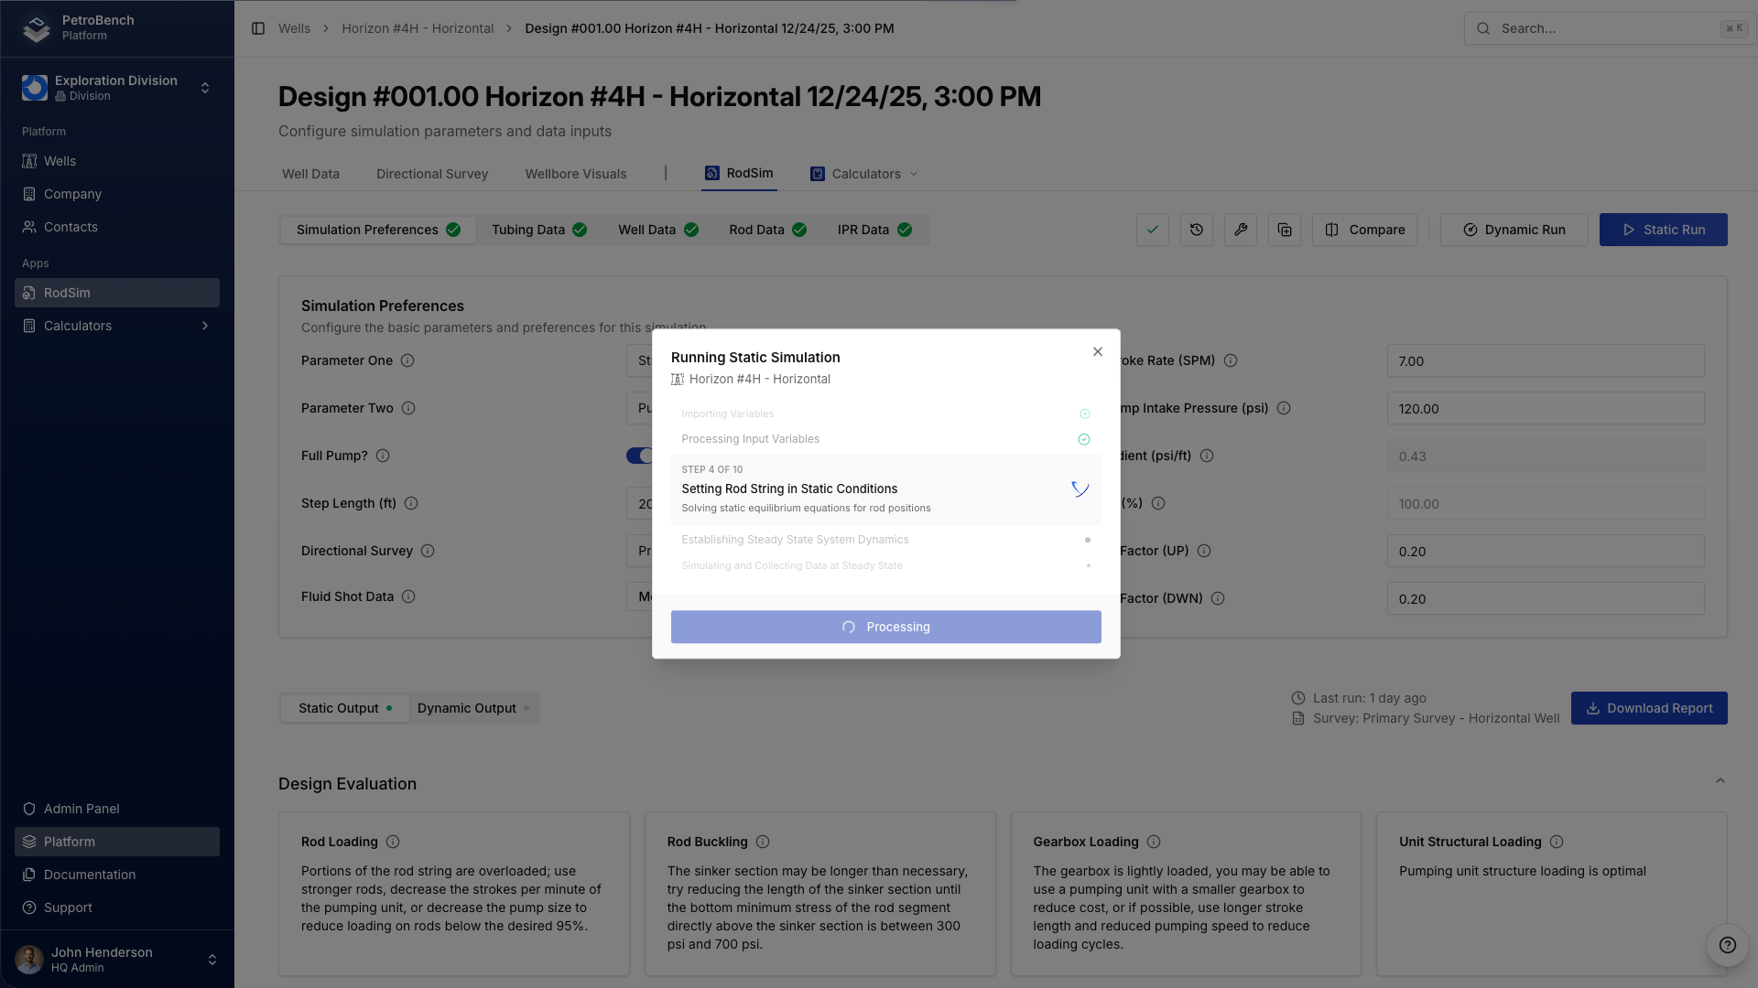Toggle the sidebar panel icon
This screenshot has width=1758, height=988.
click(x=258, y=28)
